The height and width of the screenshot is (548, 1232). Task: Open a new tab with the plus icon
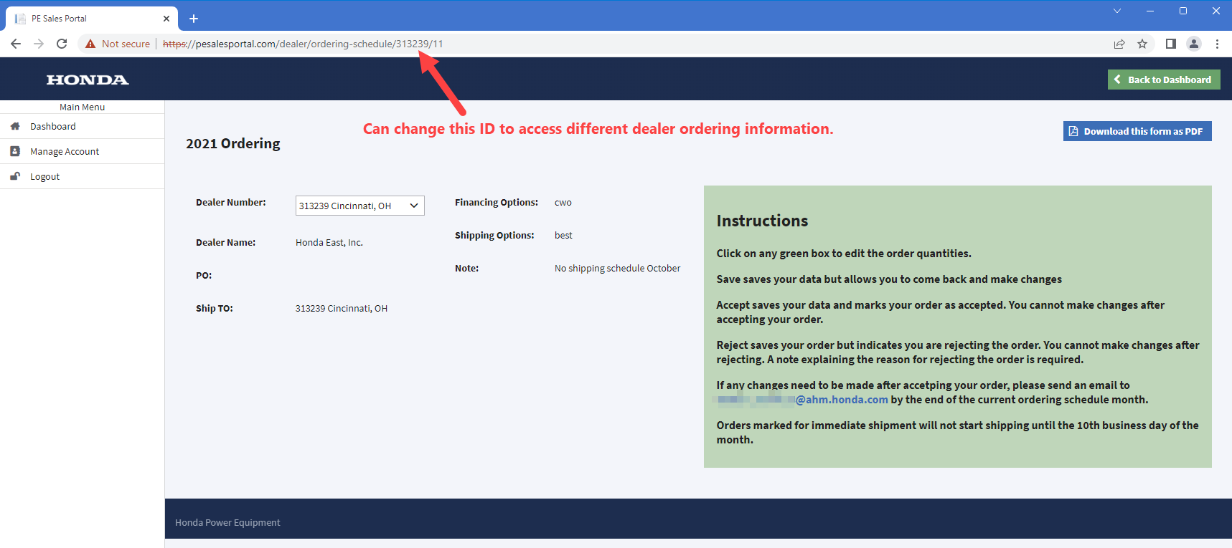[x=194, y=19]
